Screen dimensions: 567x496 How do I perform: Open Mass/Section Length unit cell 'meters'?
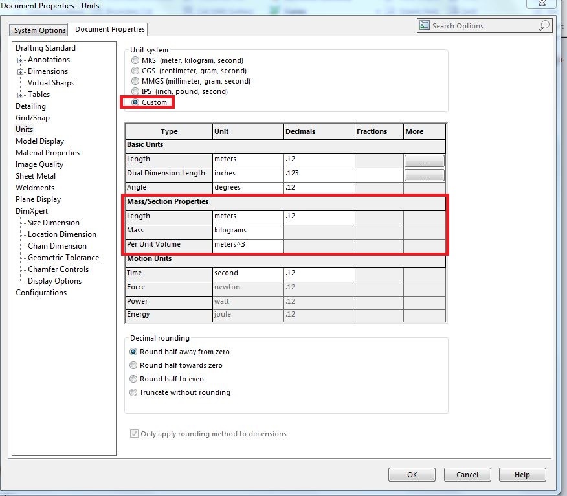tap(248, 218)
